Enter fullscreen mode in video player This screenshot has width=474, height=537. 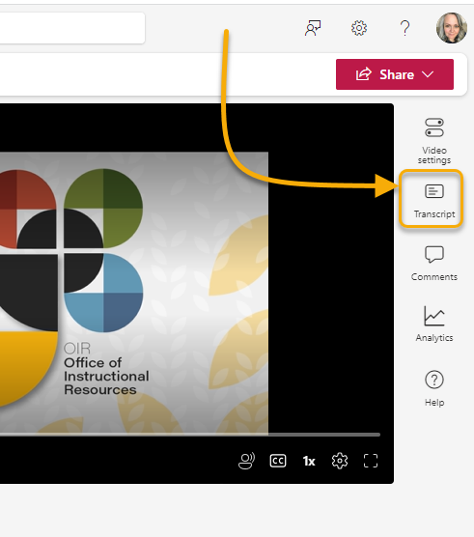[x=371, y=461]
